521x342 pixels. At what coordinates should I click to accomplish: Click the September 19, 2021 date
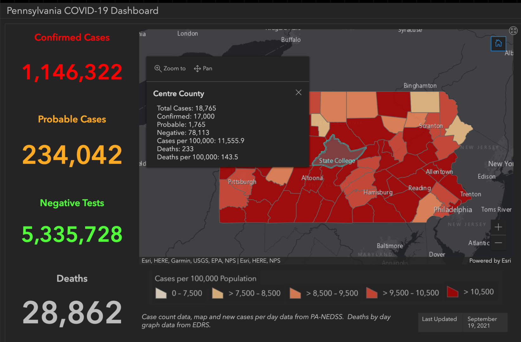(482, 322)
